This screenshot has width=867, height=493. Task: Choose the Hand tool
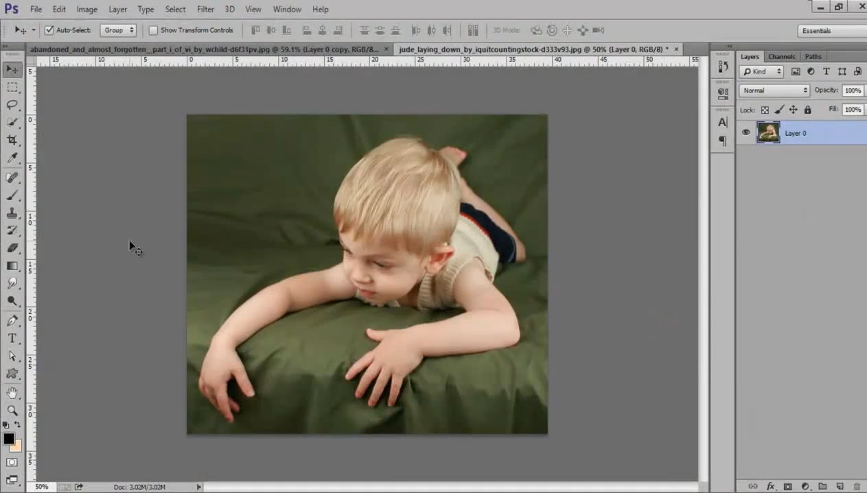click(x=12, y=393)
